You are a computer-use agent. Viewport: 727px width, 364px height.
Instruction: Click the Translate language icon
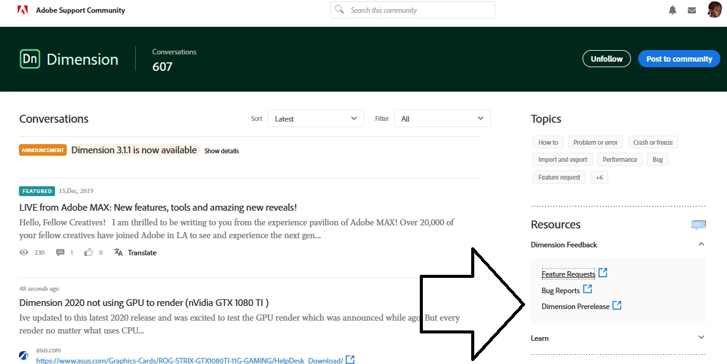pos(119,252)
